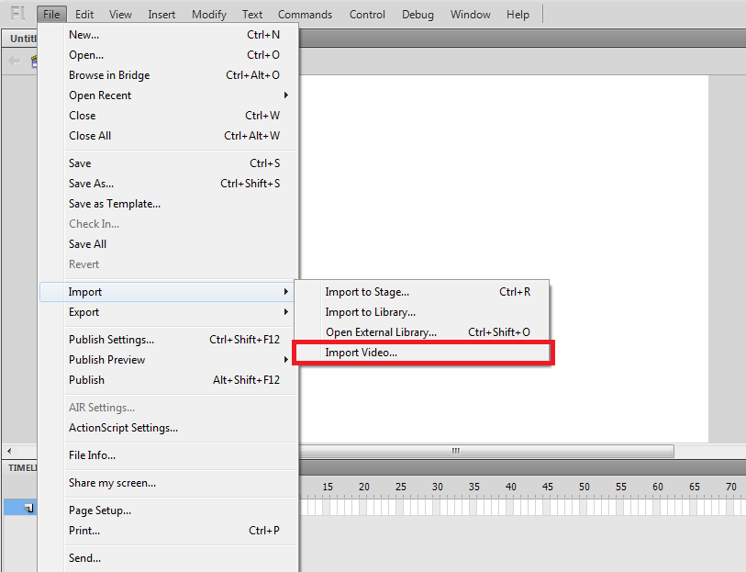The width and height of the screenshot is (746, 572).
Task: Open the Control menu
Action: click(367, 15)
